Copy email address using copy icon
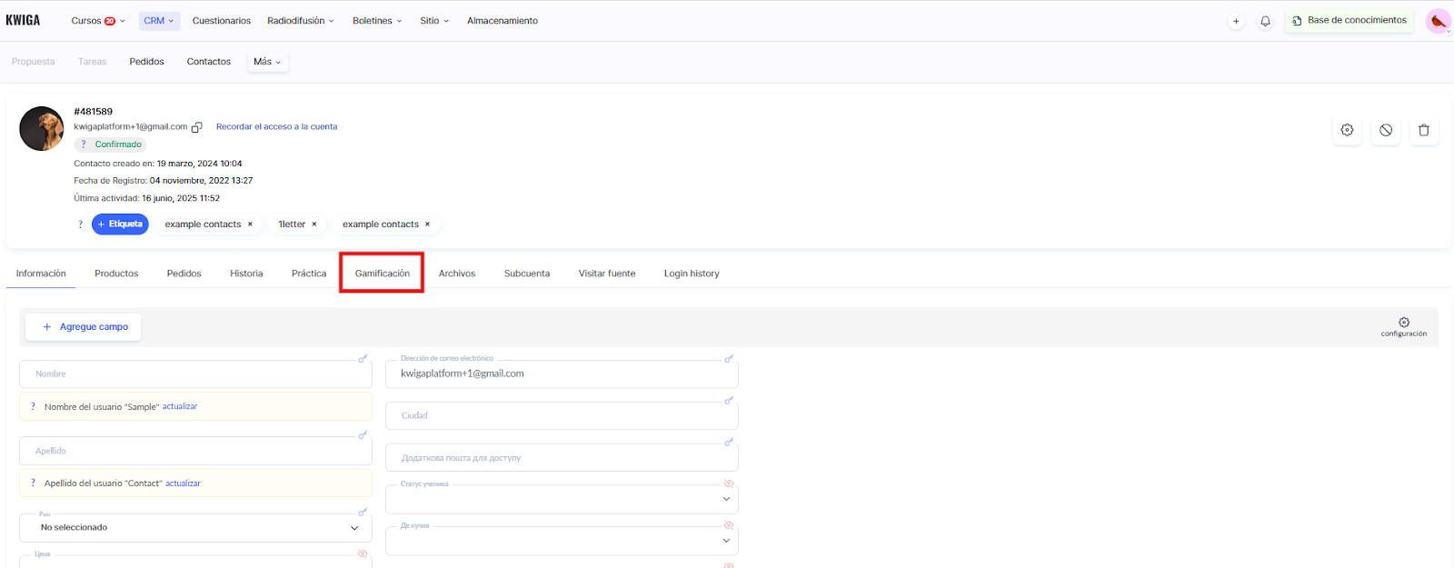 tap(196, 127)
